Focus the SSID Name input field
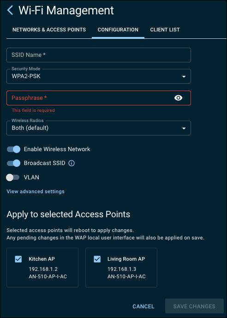The height and width of the screenshot is (318, 227). tap(99, 55)
